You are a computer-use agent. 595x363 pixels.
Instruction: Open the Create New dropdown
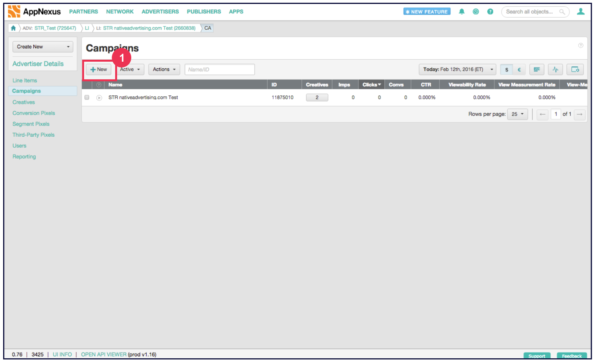tap(43, 47)
